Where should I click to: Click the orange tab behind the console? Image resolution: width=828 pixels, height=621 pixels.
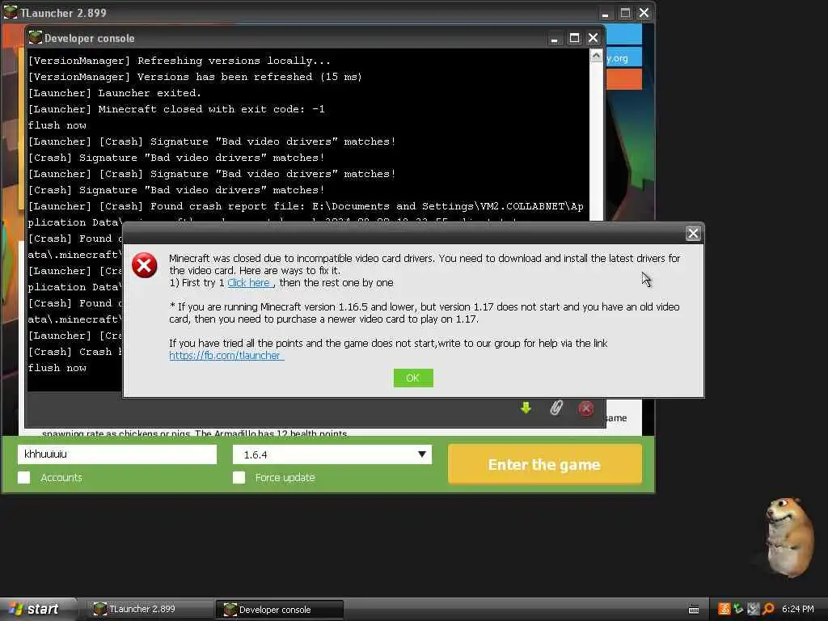pos(623,79)
